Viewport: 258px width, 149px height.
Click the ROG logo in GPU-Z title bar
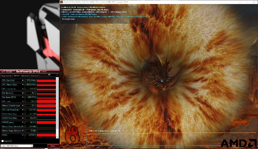coord(8,71)
